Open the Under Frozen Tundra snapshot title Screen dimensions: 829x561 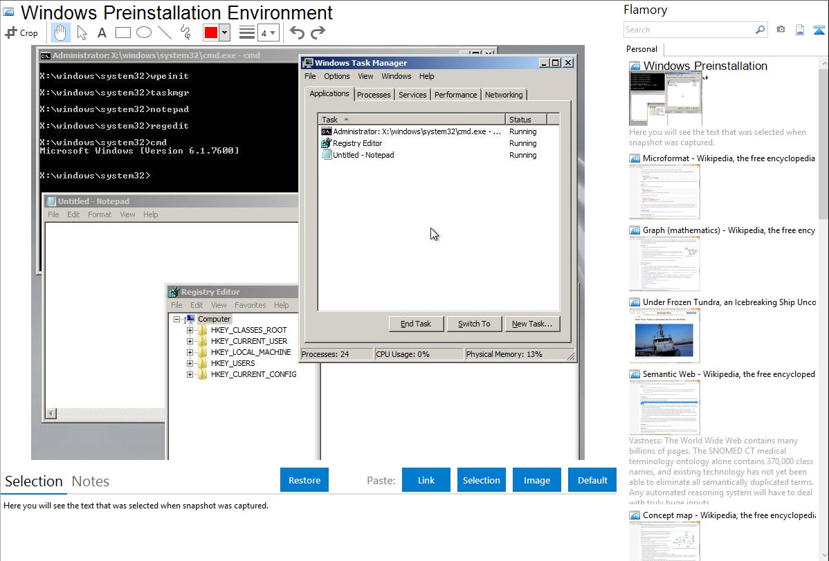[729, 302]
